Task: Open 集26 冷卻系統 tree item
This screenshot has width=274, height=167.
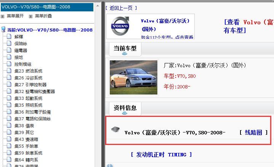Action: [x=29, y=78]
